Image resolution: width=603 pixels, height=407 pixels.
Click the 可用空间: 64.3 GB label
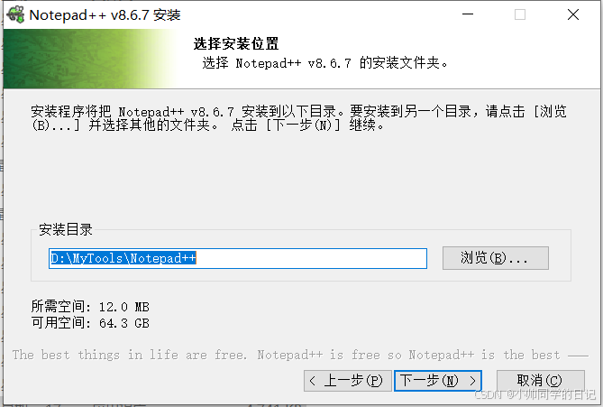(x=90, y=323)
